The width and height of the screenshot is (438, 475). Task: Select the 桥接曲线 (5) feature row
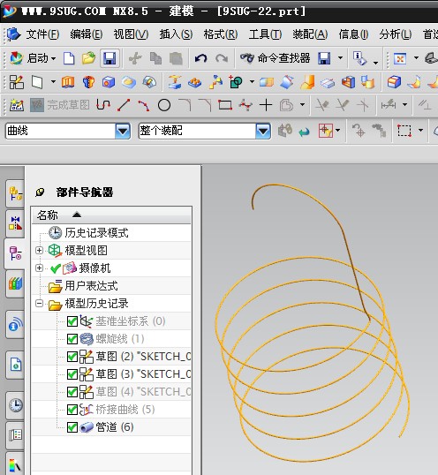click(x=111, y=410)
